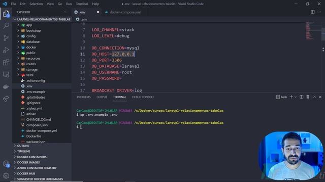Collapse the LARAVEL-RELACIONAMENTOS-TABELAS root folder
This screenshot has width=325, height=182.
(42, 19)
